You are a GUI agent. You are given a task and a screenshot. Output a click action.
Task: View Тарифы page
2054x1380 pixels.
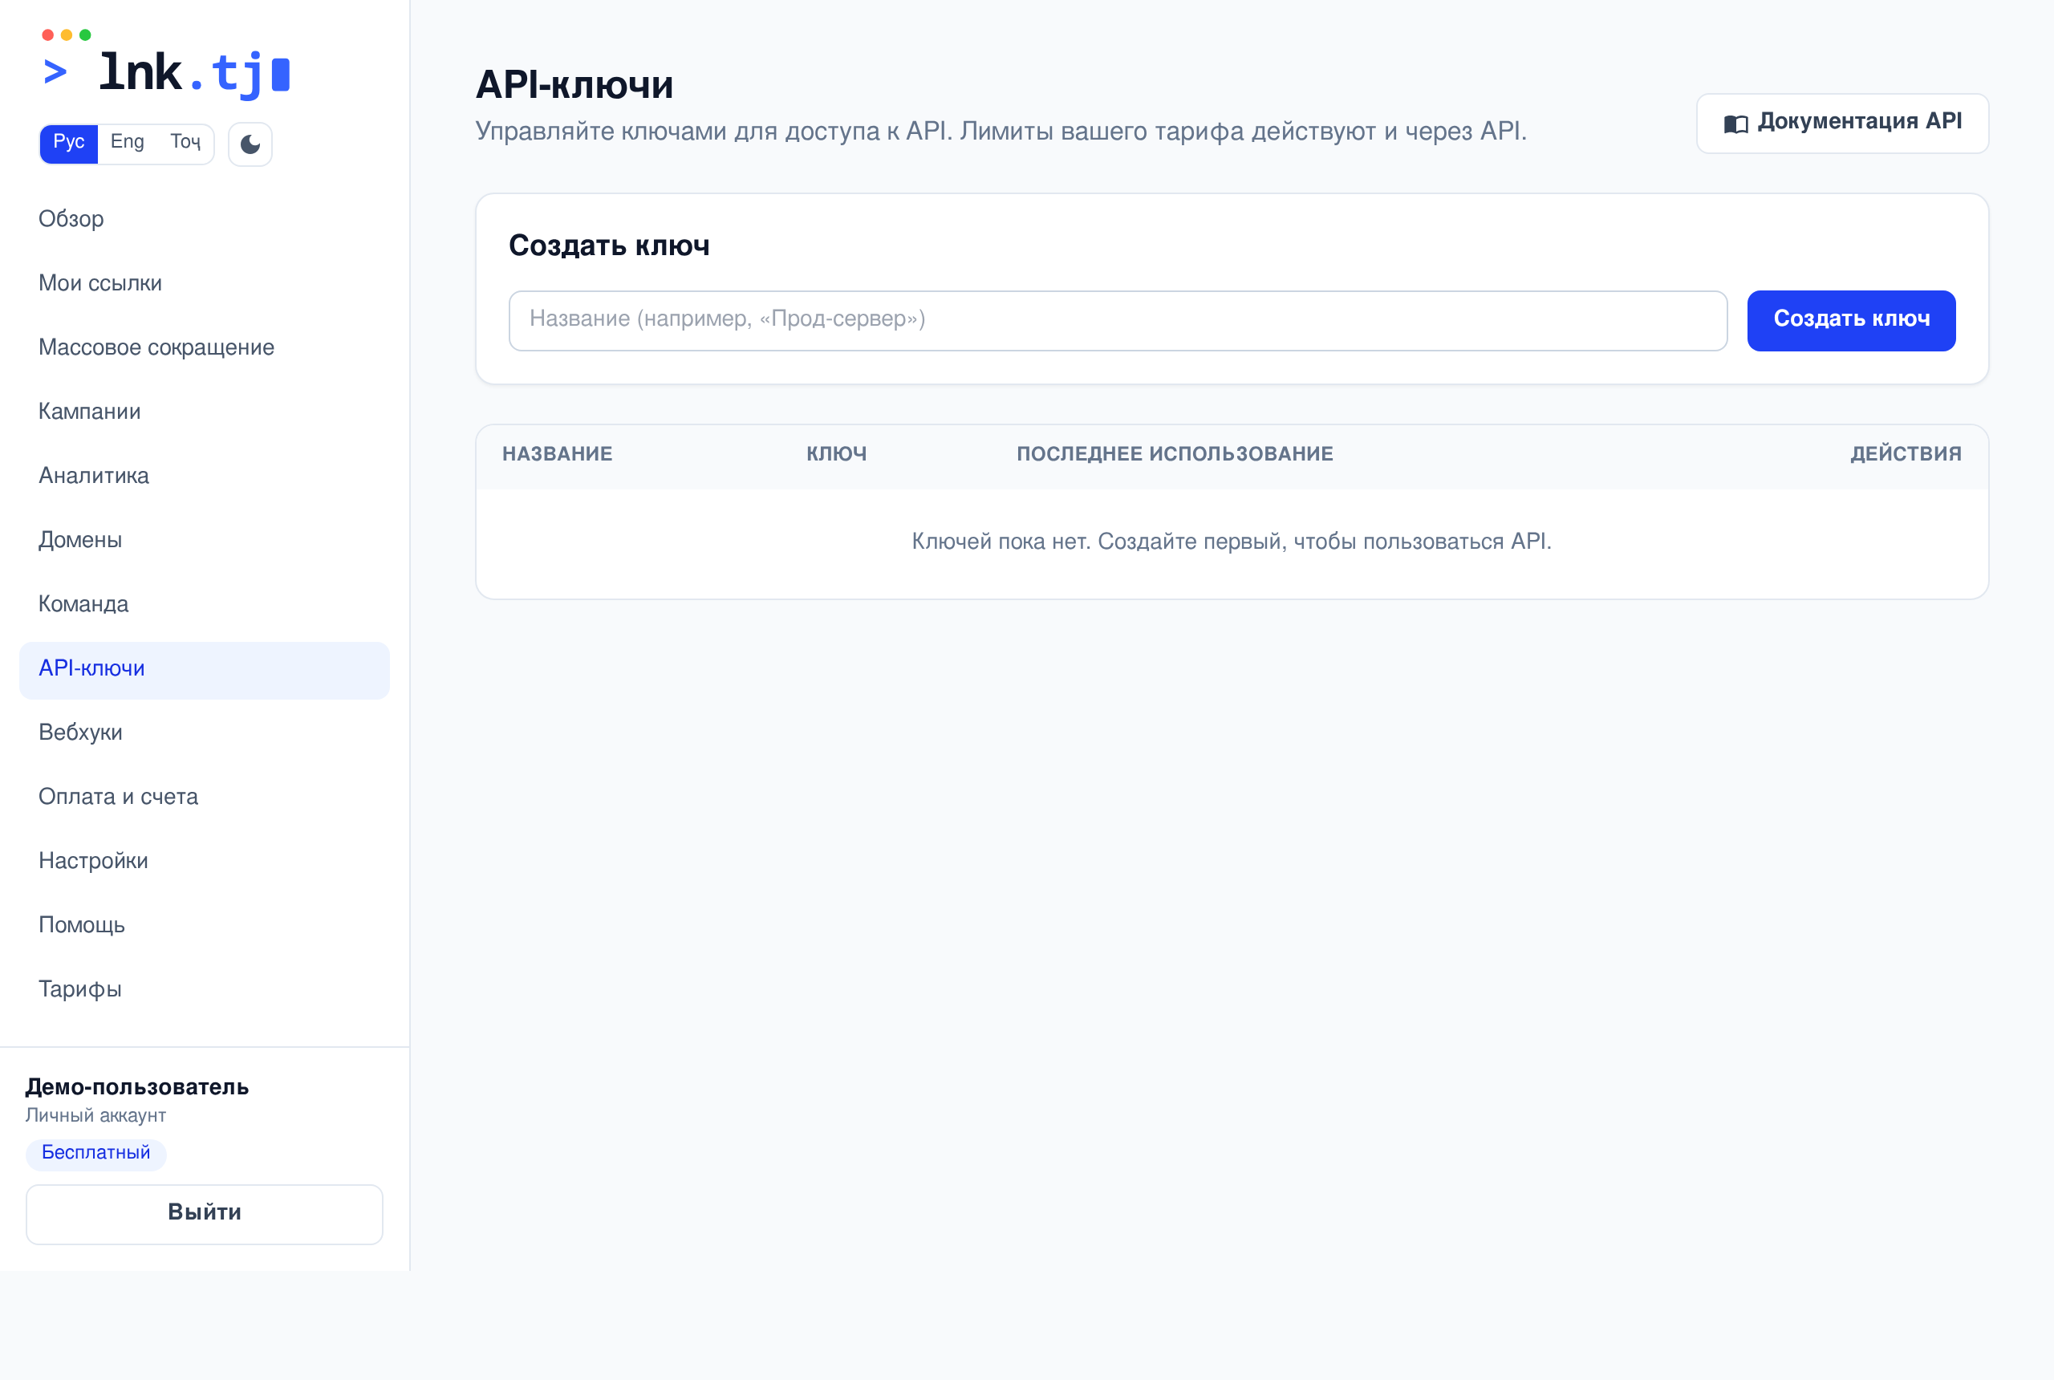tap(204, 990)
